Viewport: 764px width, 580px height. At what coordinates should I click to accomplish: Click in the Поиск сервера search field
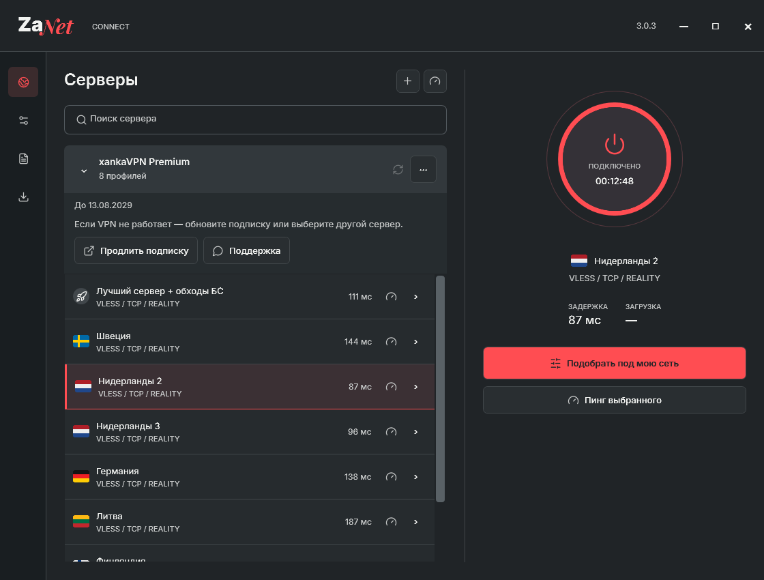coord(255,119)
